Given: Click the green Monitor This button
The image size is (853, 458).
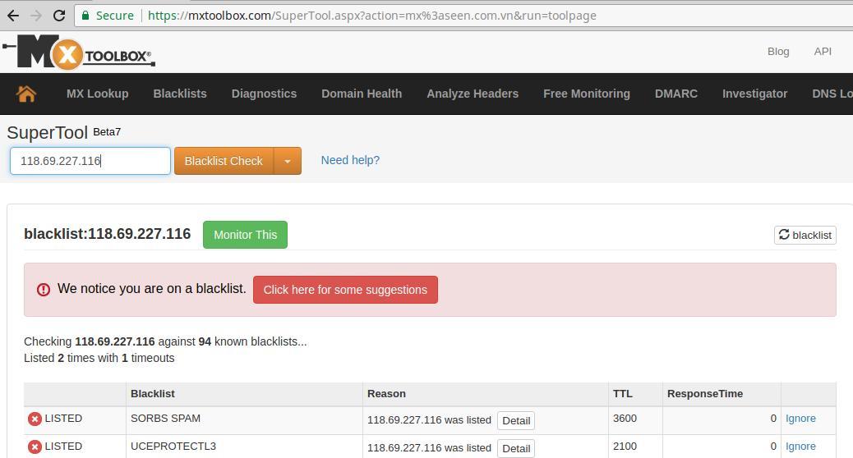Looking at the screenshot, I should click(x=245, y=235).
